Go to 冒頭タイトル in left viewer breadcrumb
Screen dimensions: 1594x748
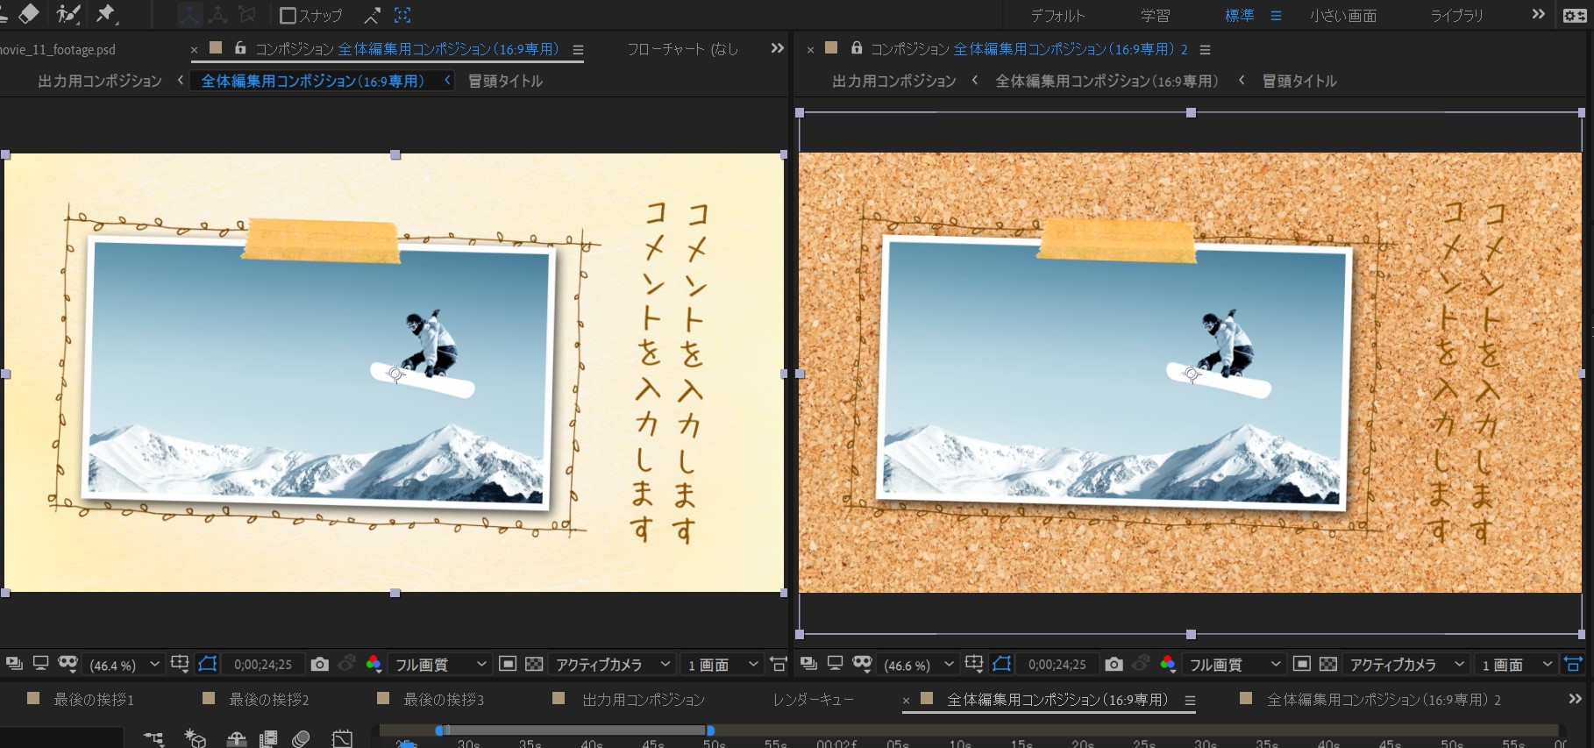[x=506, y=81]
